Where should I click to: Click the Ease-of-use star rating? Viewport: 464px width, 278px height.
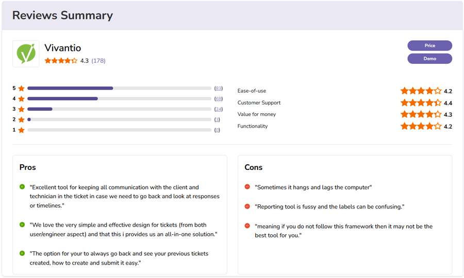[421, 91]
